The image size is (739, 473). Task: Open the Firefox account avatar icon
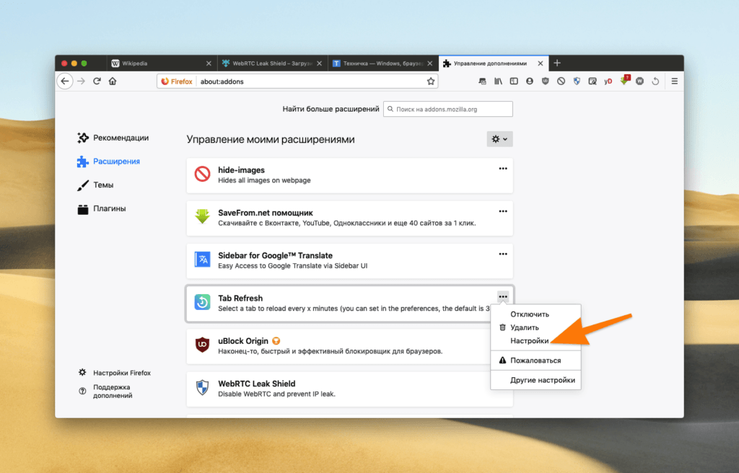(x=530, y=81)
